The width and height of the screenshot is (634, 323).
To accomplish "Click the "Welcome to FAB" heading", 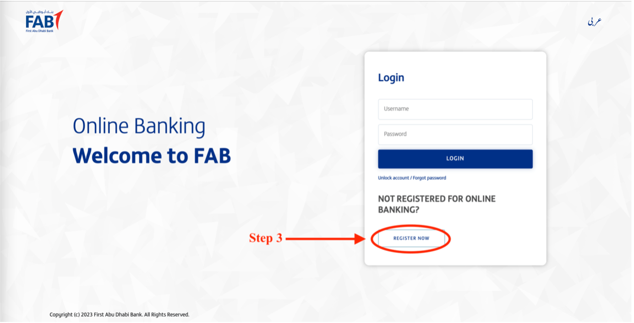I will (x=152, y=155).
